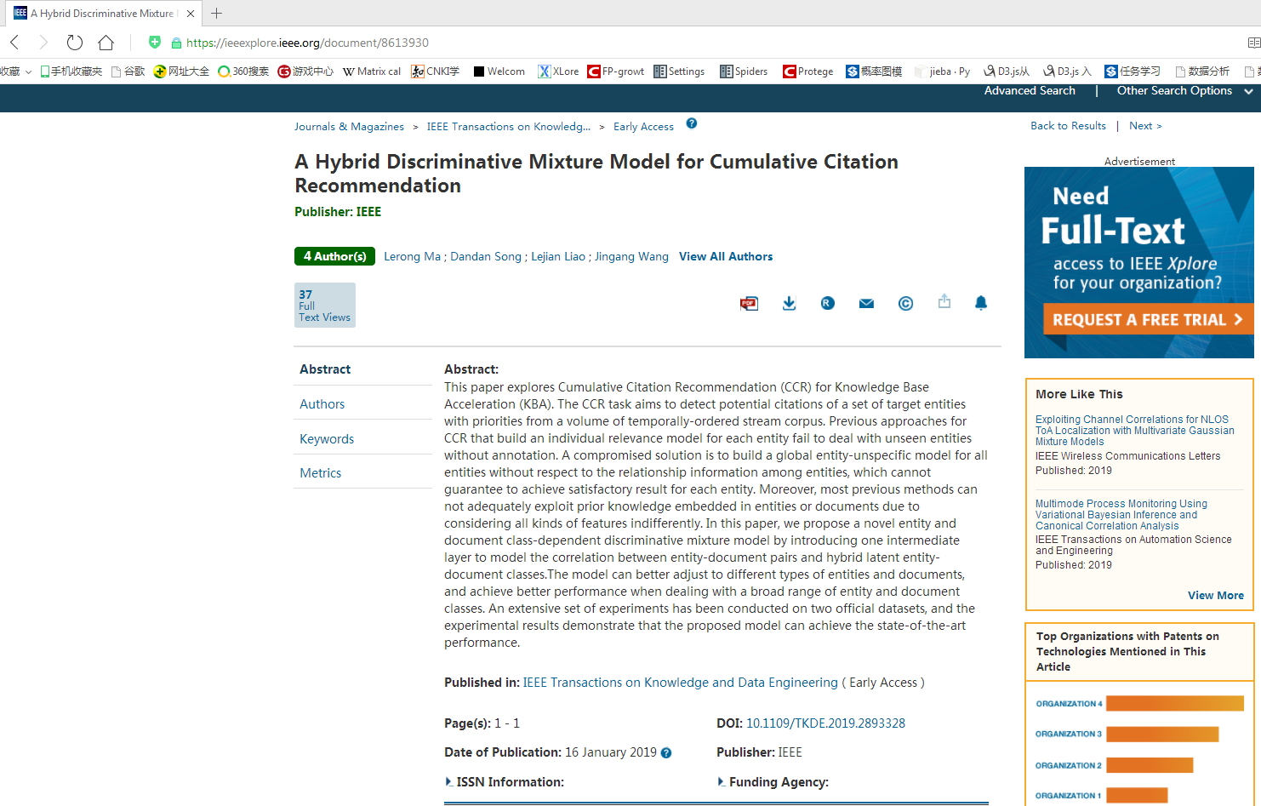The image size is (1261, 806).
Task: Click the browser address bar URL
Action: click(x=307, y=43)
